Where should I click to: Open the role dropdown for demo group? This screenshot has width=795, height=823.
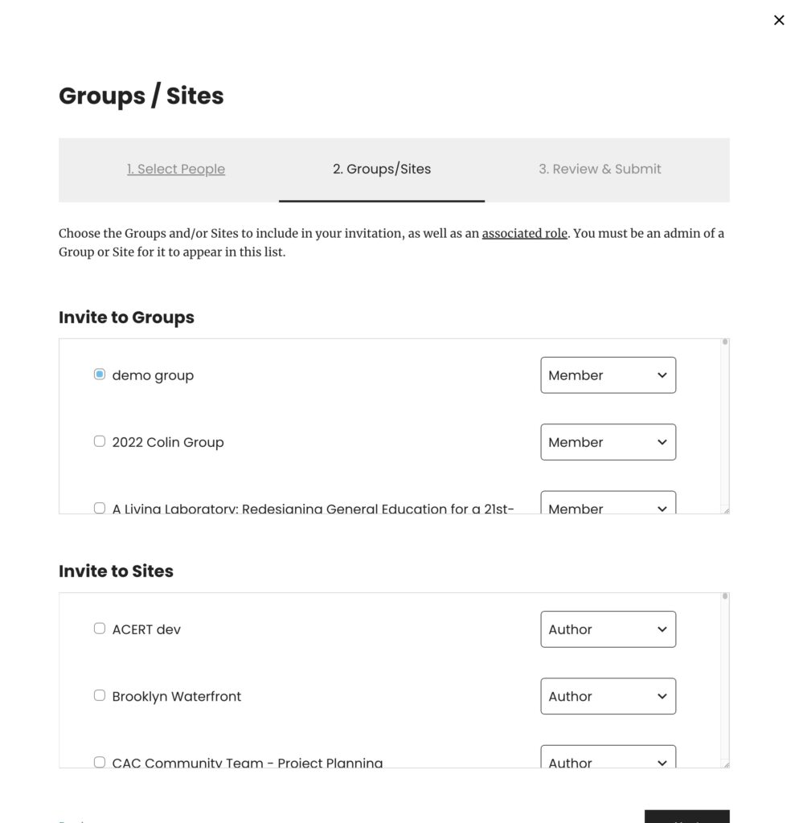click(x=608, y=375)
